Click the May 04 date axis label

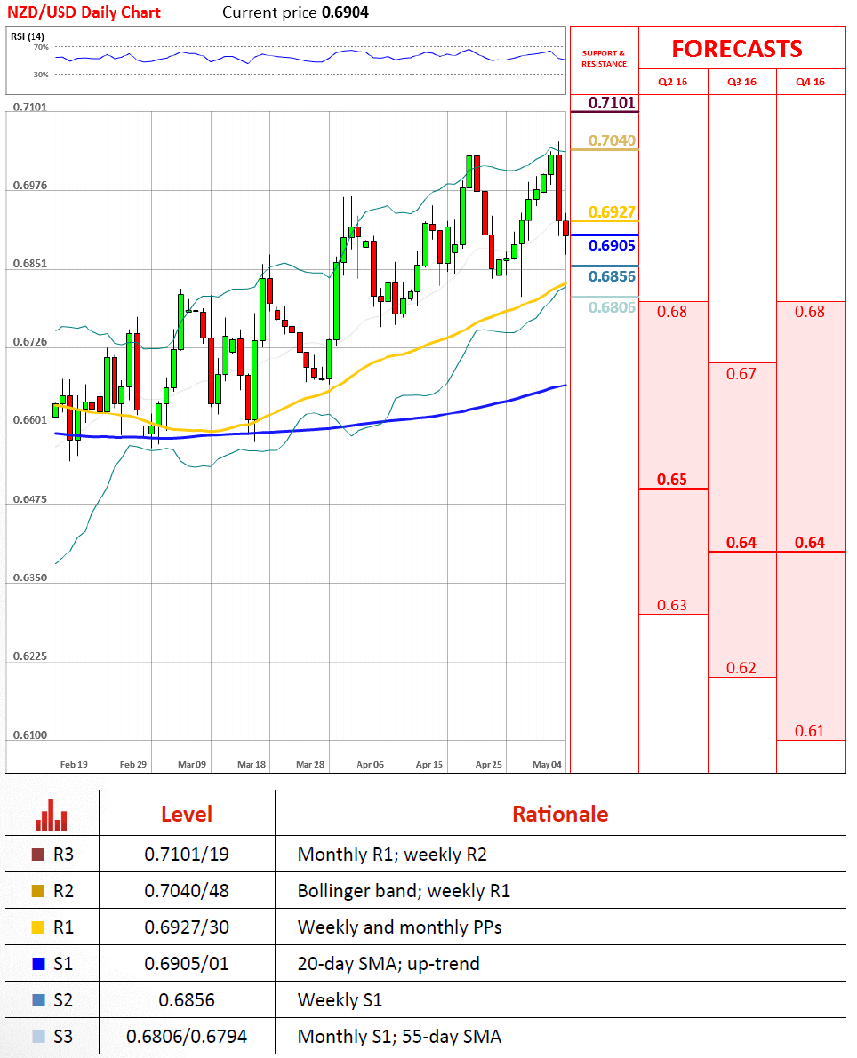(x=547, y=765)
